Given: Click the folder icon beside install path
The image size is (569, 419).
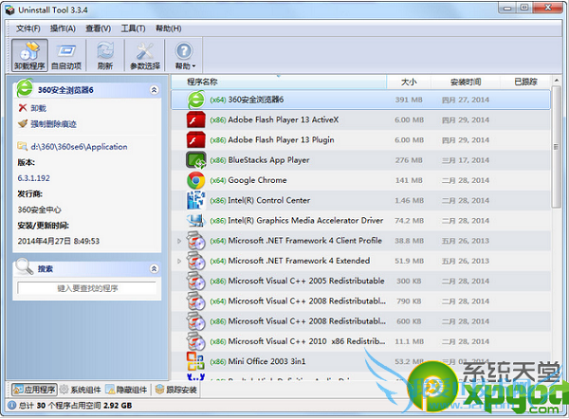Looking at the screenshot, I should click(x=23, y=147).
